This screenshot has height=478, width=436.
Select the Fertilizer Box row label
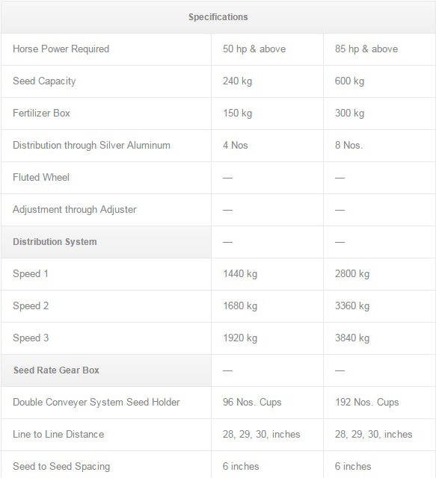tap(42, 113)
